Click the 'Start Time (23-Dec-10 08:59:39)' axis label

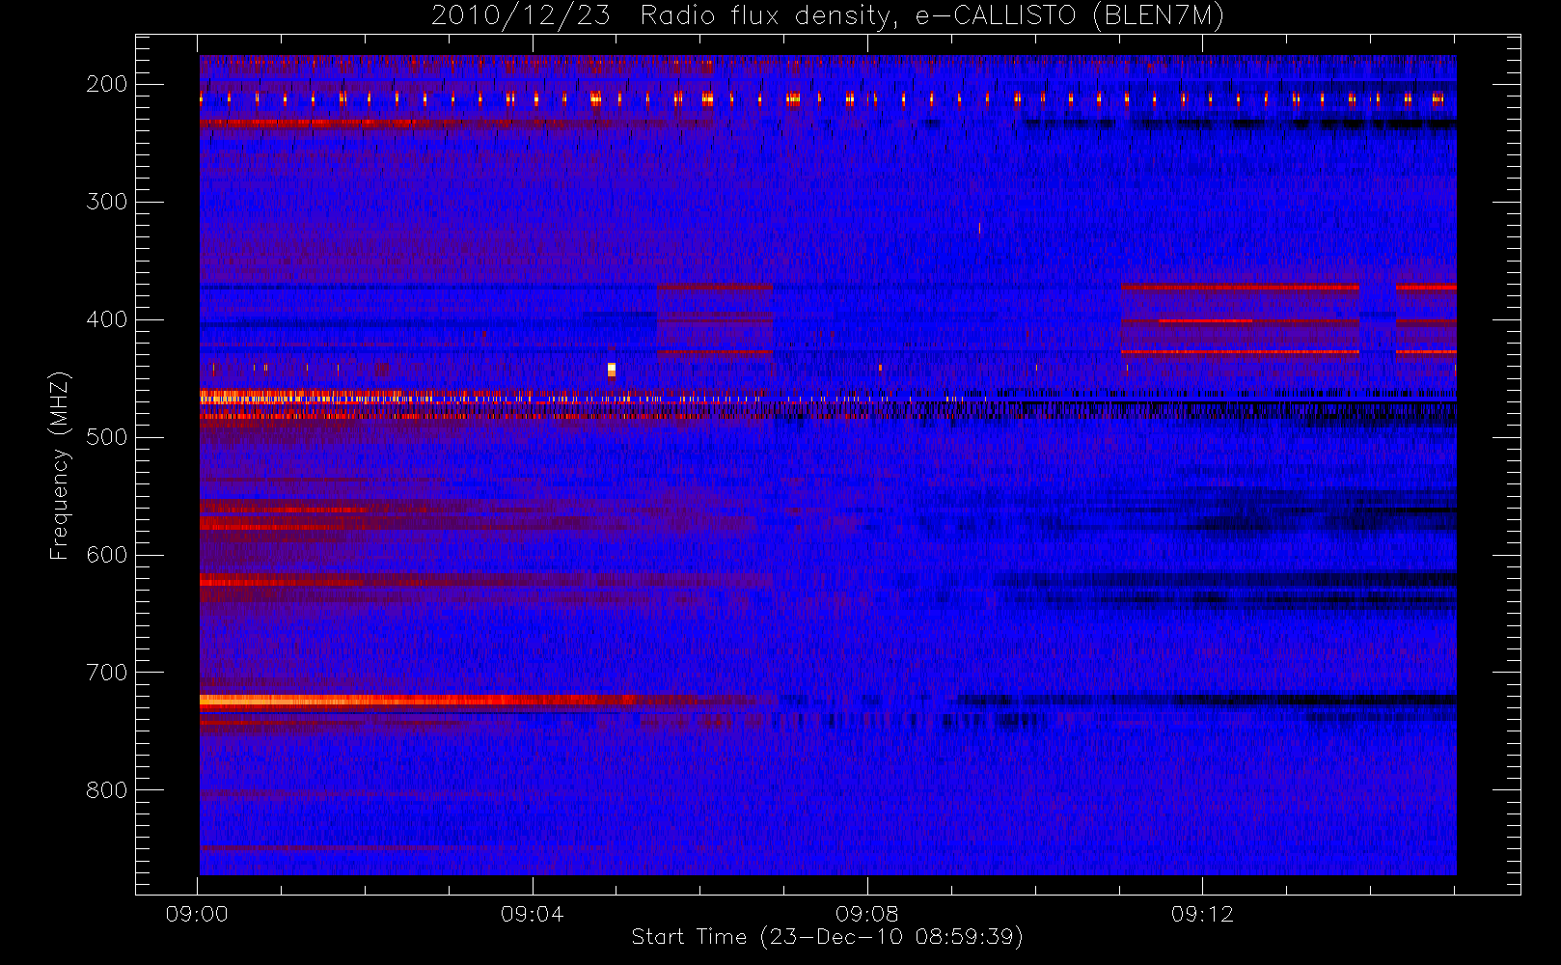[827, 937]
